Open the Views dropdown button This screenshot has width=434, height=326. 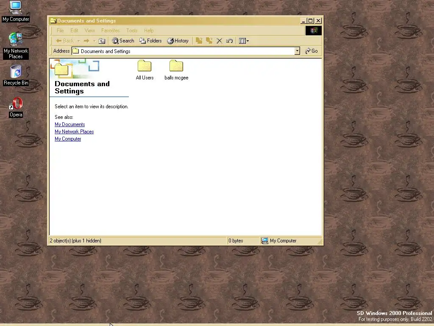pyautogui.click(x=244, y=41)
